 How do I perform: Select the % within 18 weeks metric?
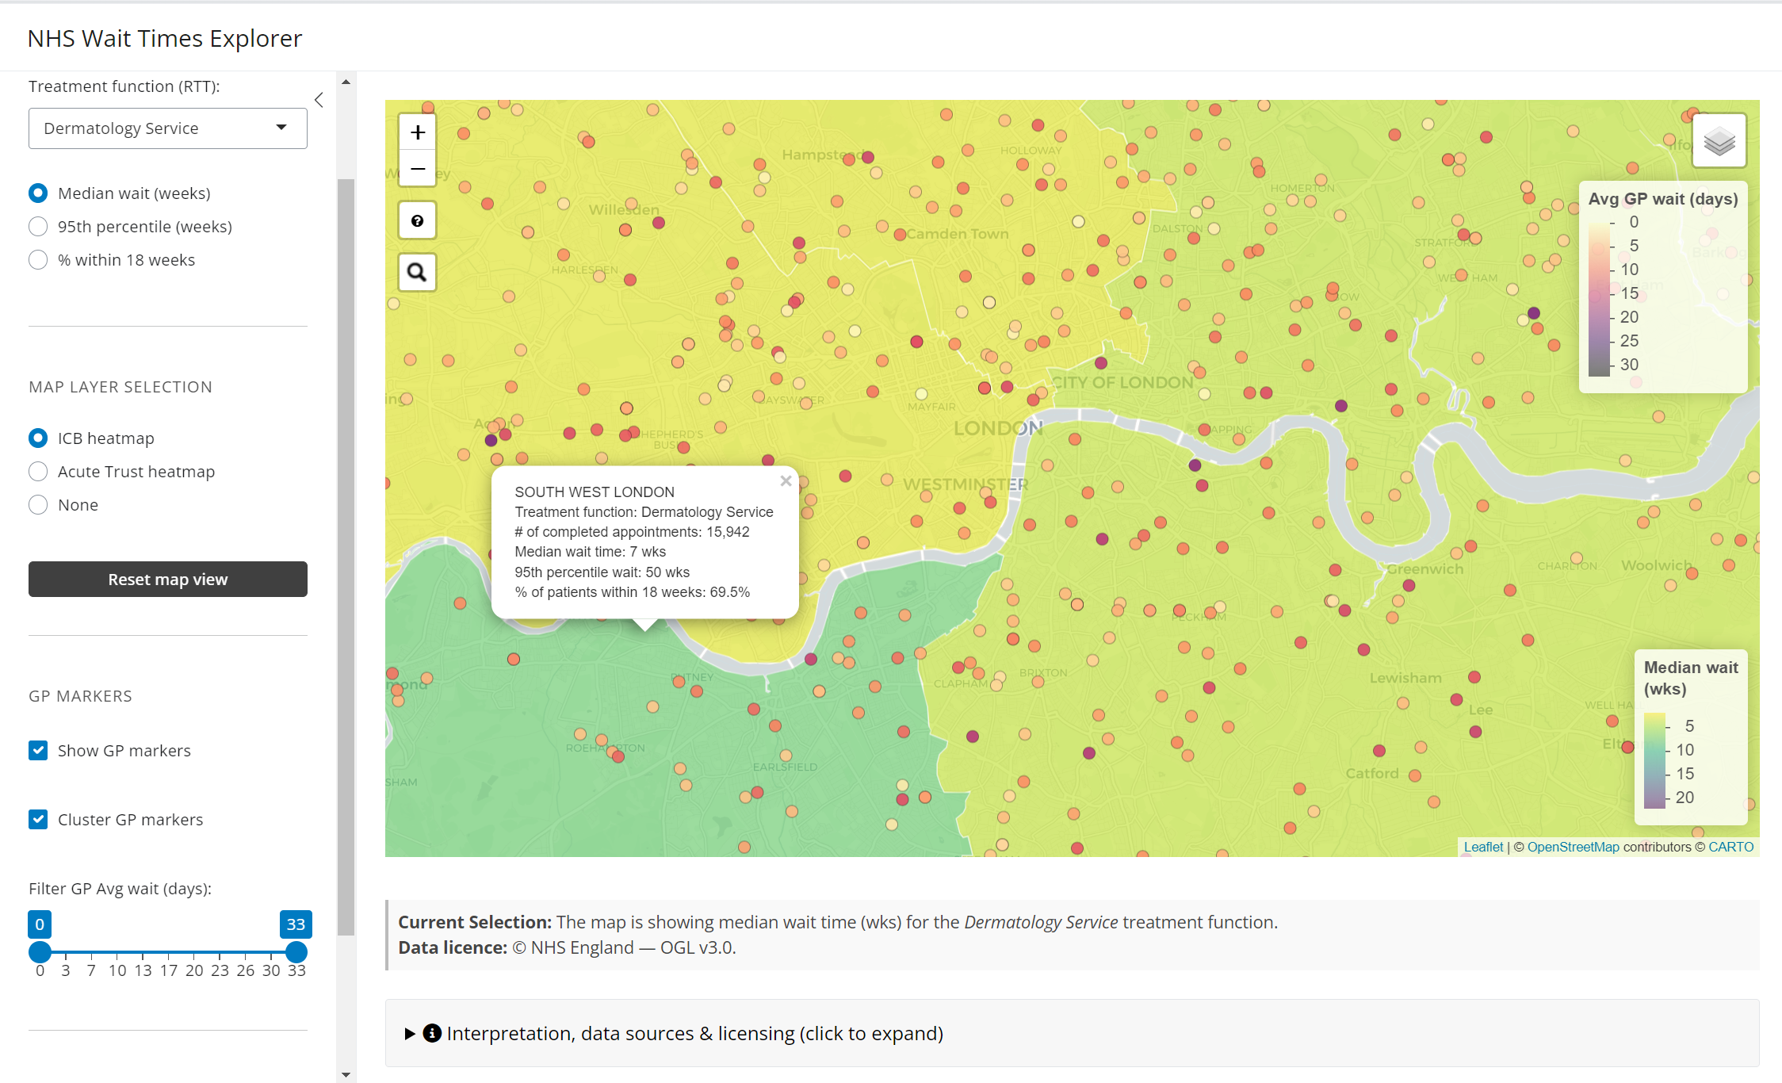pyautogui.click(x=38, y=260)
